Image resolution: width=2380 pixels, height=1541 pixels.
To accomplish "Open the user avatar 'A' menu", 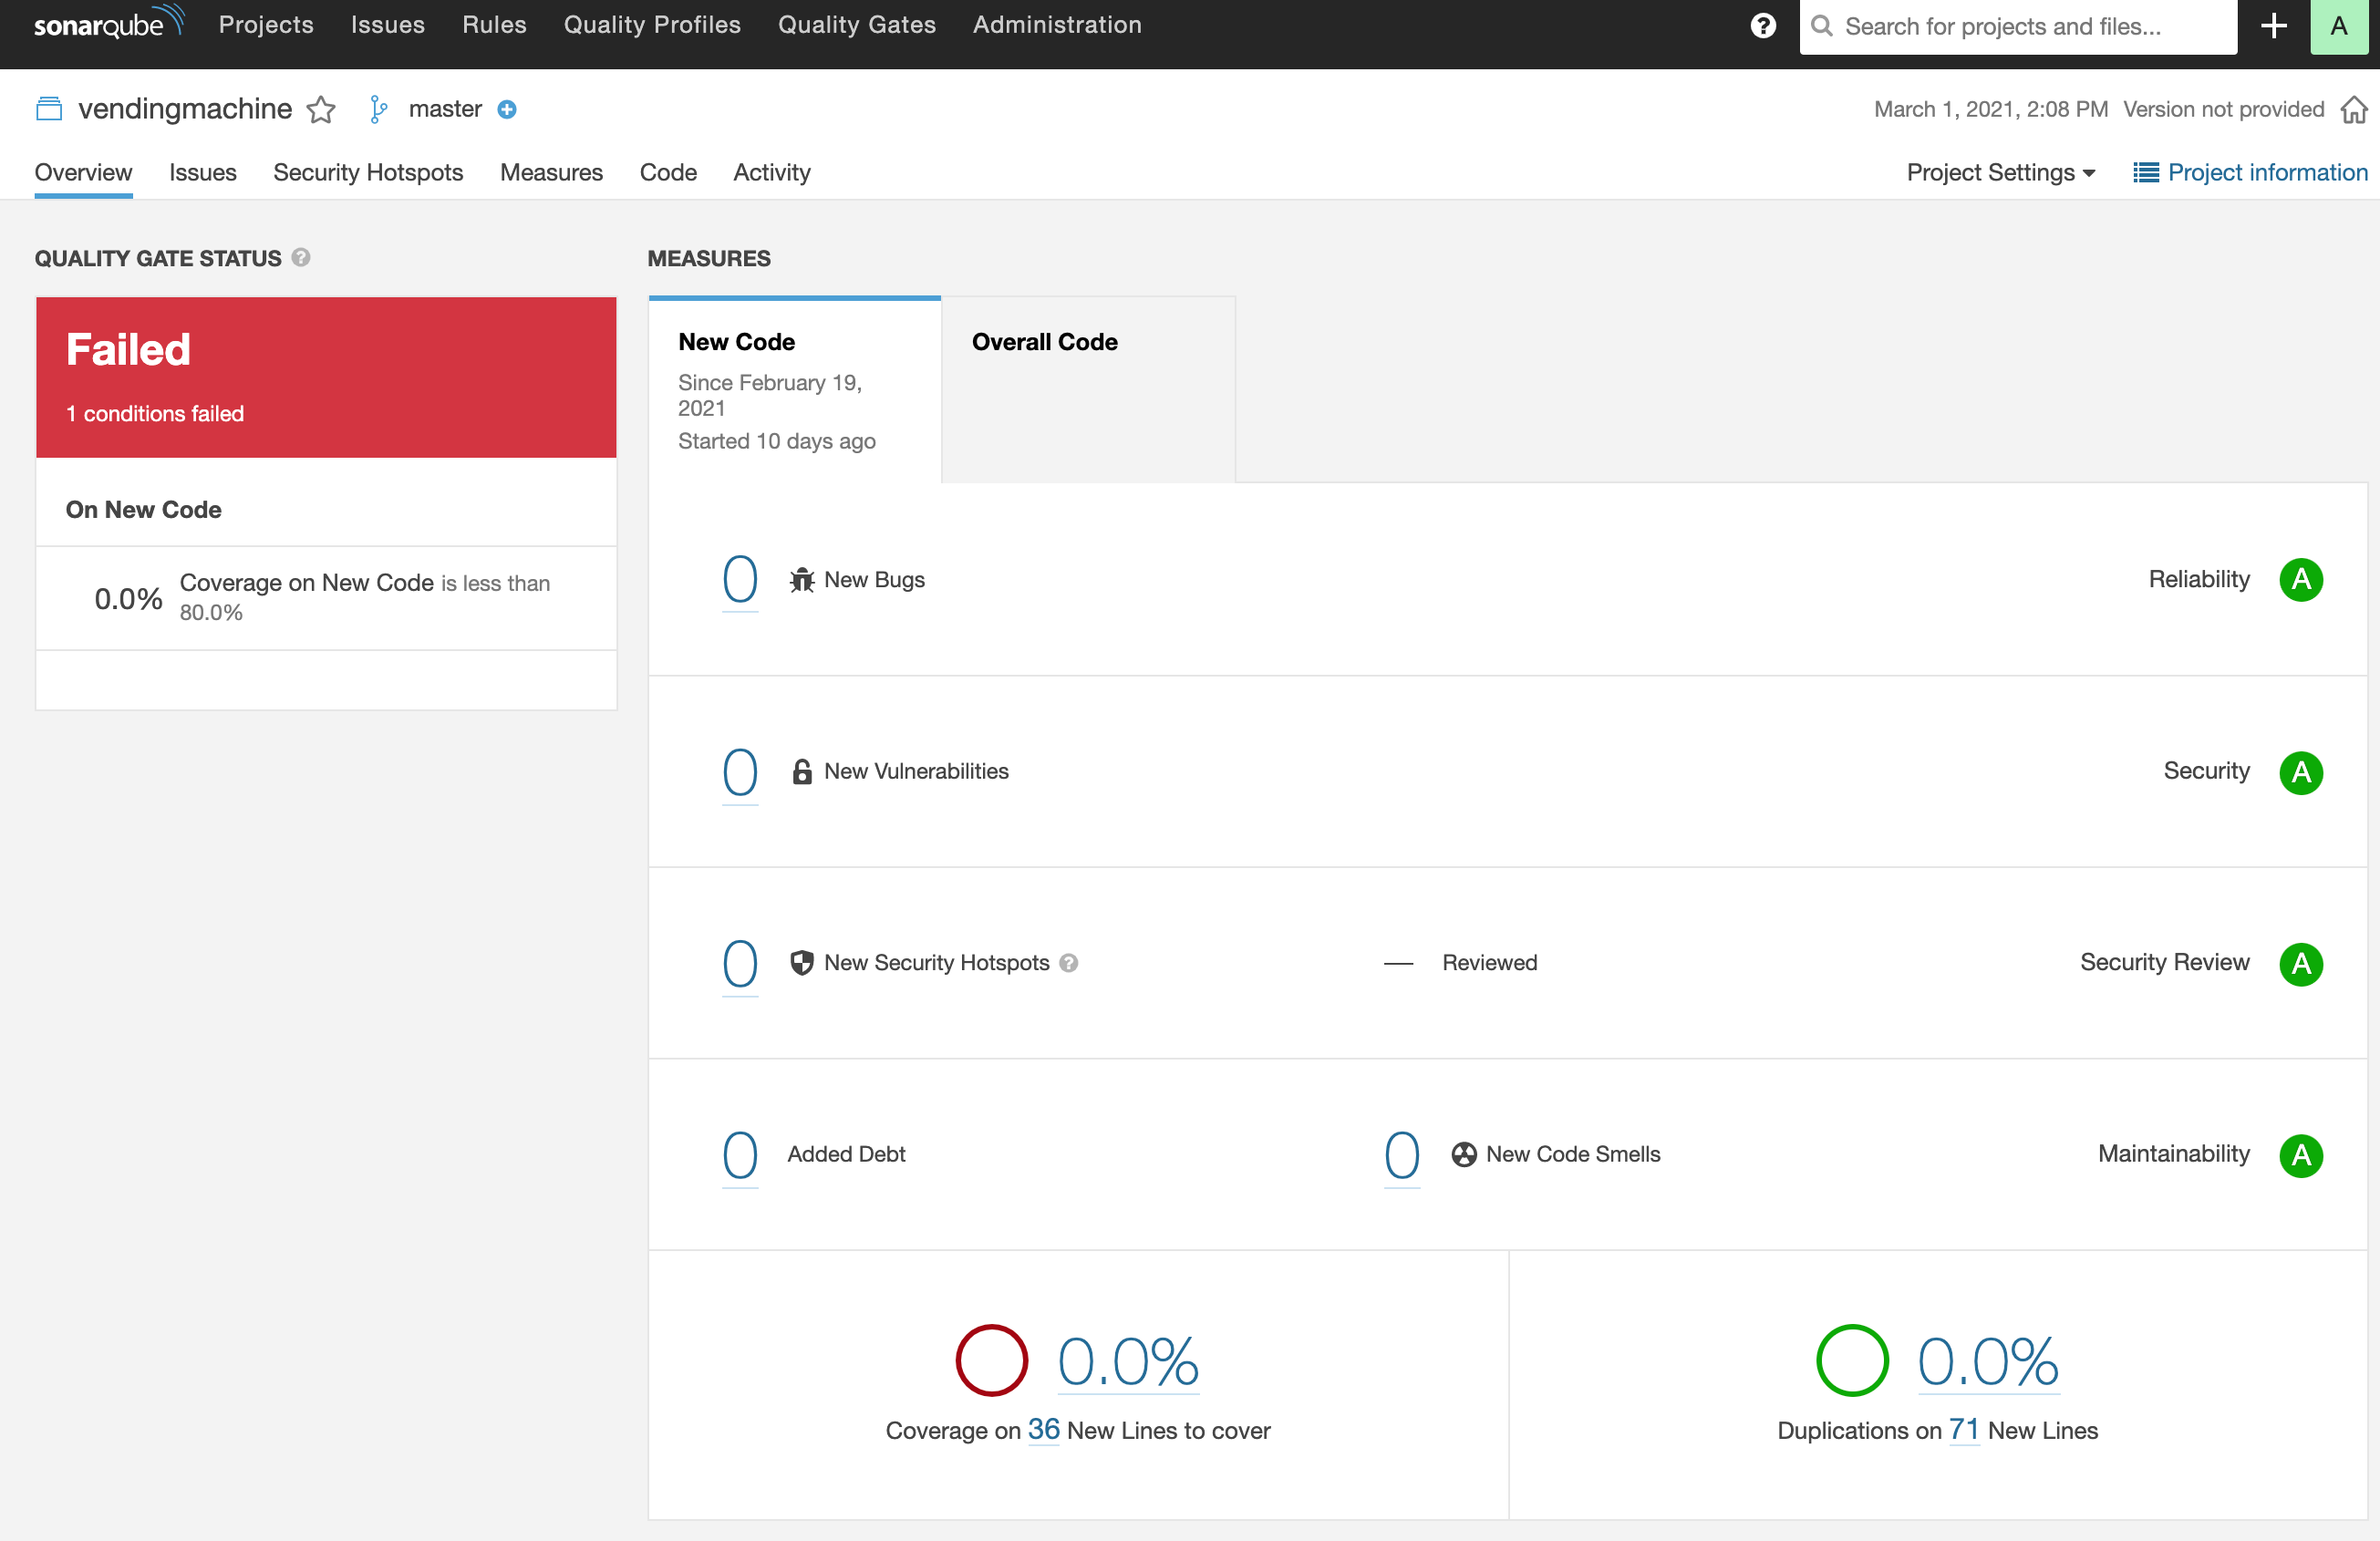I will 2338,26.
